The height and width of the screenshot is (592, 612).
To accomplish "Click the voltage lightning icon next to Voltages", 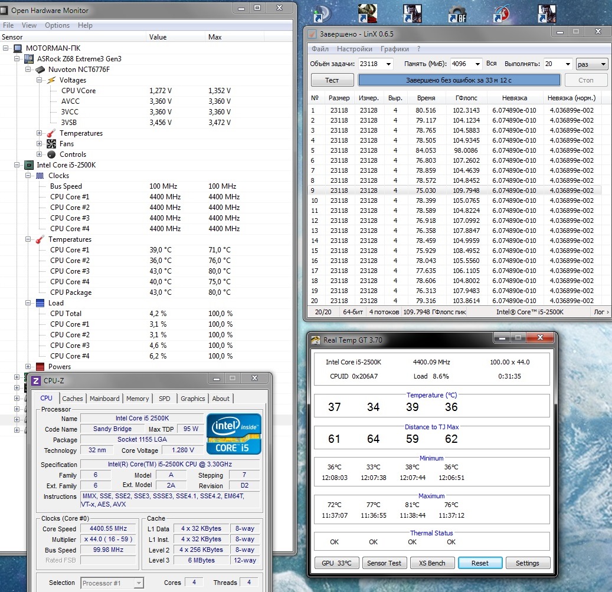I will click(x=51, y=80).
